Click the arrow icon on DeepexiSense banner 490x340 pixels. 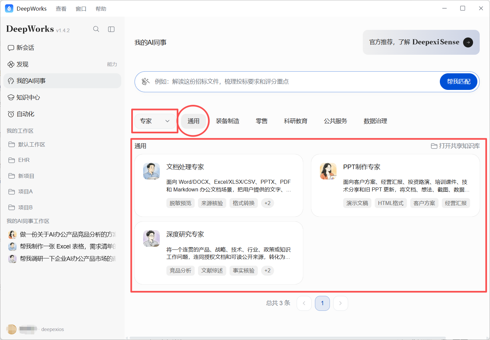point(468,42)
